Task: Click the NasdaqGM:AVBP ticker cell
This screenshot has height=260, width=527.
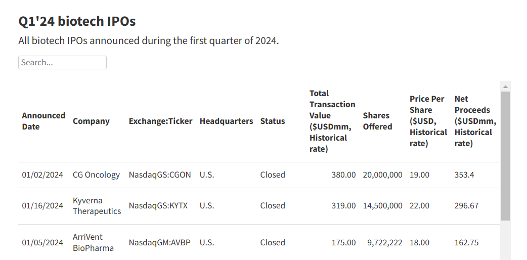Action: [x=160, y=242]
